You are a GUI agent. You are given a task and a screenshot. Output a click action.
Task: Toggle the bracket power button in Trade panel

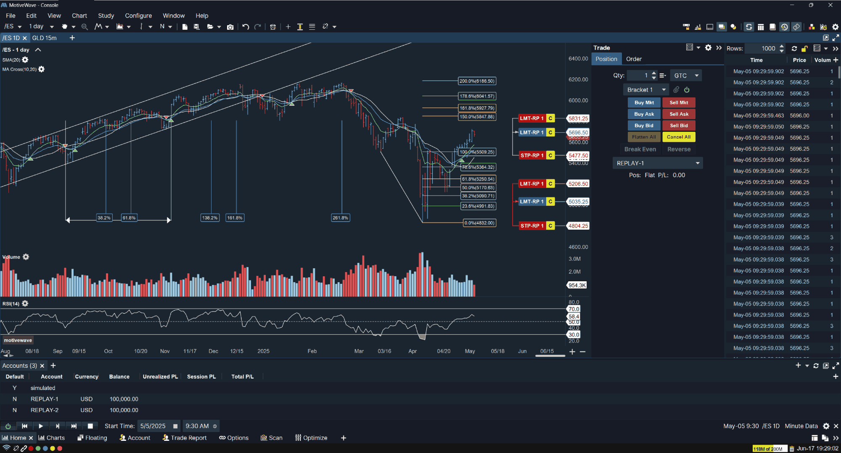[687, 89]
